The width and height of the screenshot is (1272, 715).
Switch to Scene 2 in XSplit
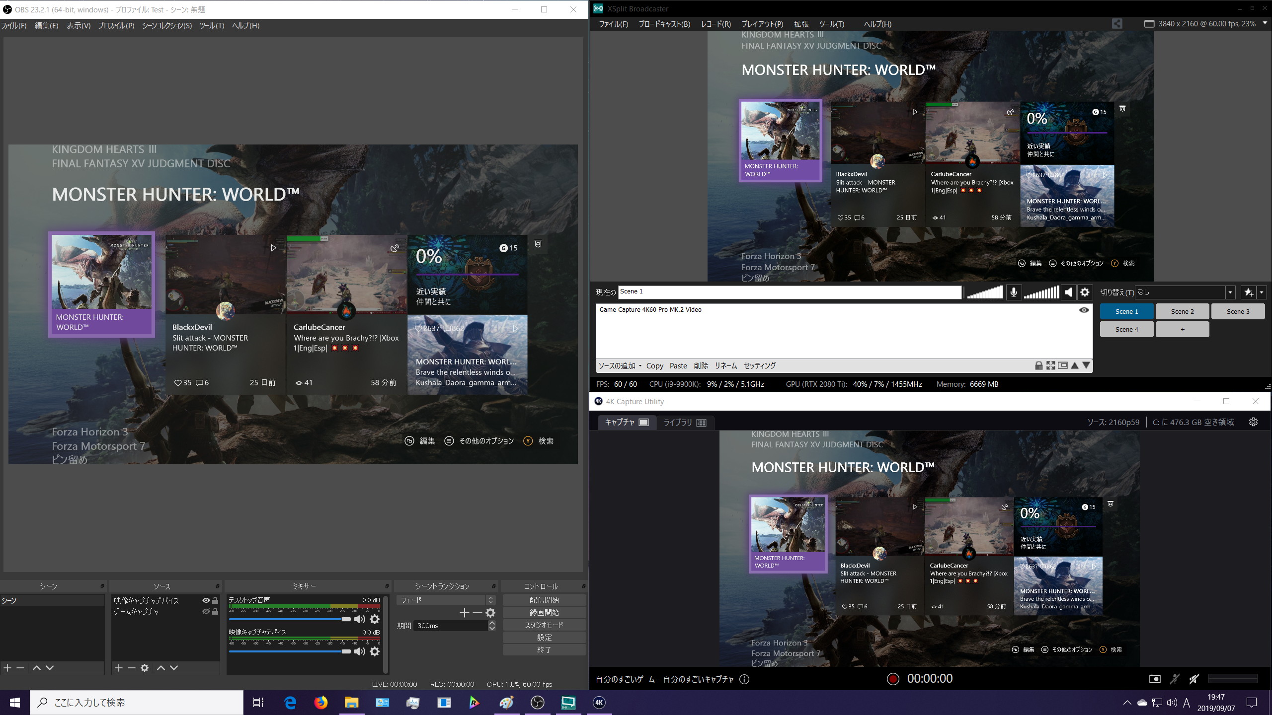point(1182,311)
